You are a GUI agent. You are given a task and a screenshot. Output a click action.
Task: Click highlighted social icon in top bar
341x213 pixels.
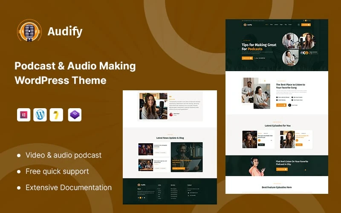point(306,20)
